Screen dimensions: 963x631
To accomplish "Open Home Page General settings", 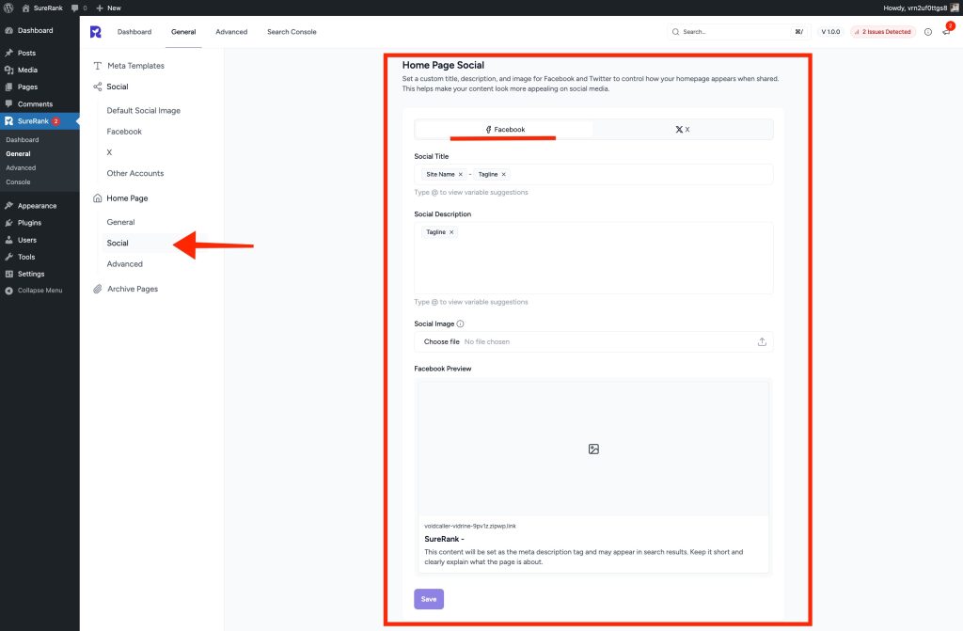I will [x=121, y=222].
